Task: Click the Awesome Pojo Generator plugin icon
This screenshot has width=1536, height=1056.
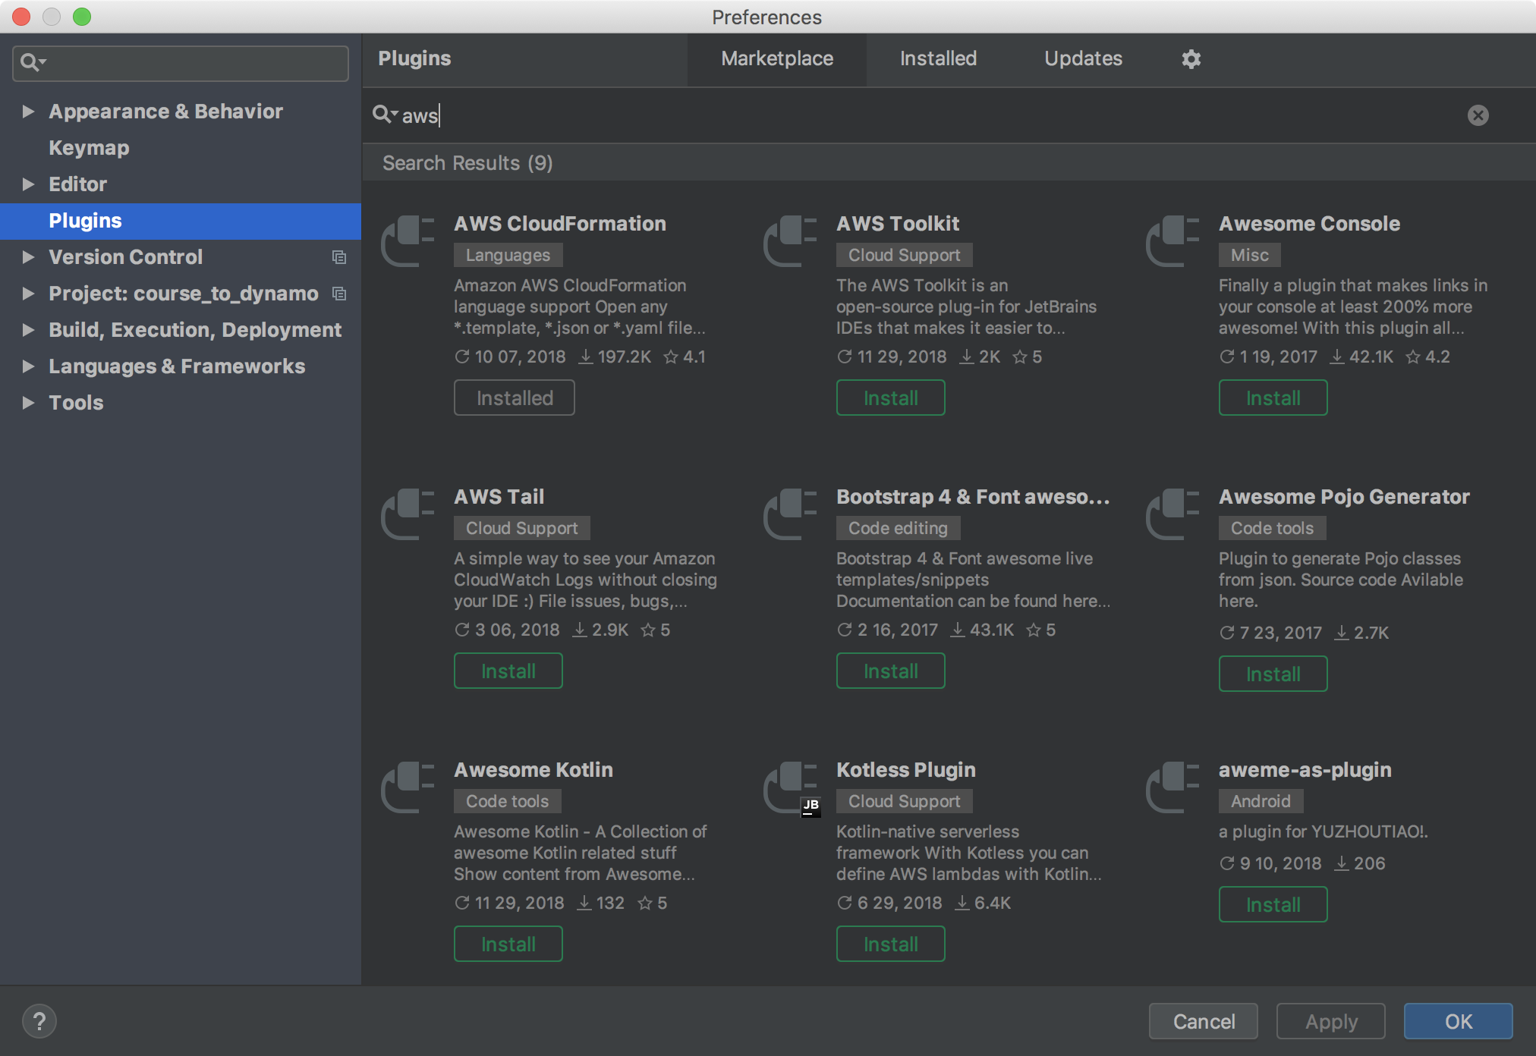Action: (x=1173, y=514)
